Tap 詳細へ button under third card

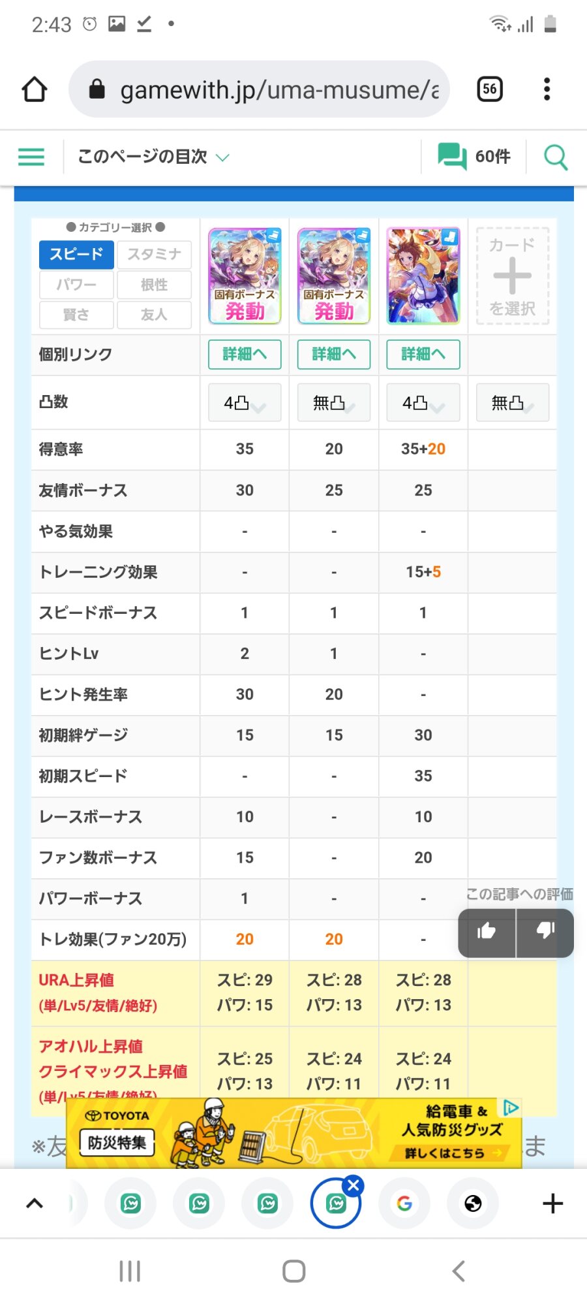pos(423,354)
